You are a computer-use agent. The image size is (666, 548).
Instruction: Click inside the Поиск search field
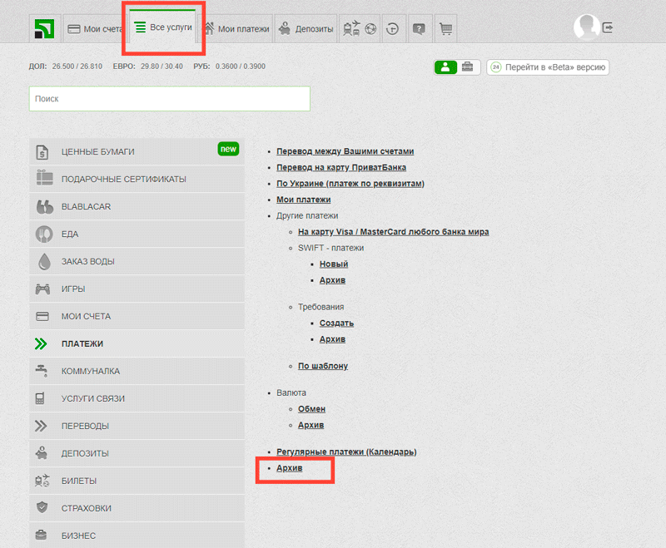click(x=166, y=98)
